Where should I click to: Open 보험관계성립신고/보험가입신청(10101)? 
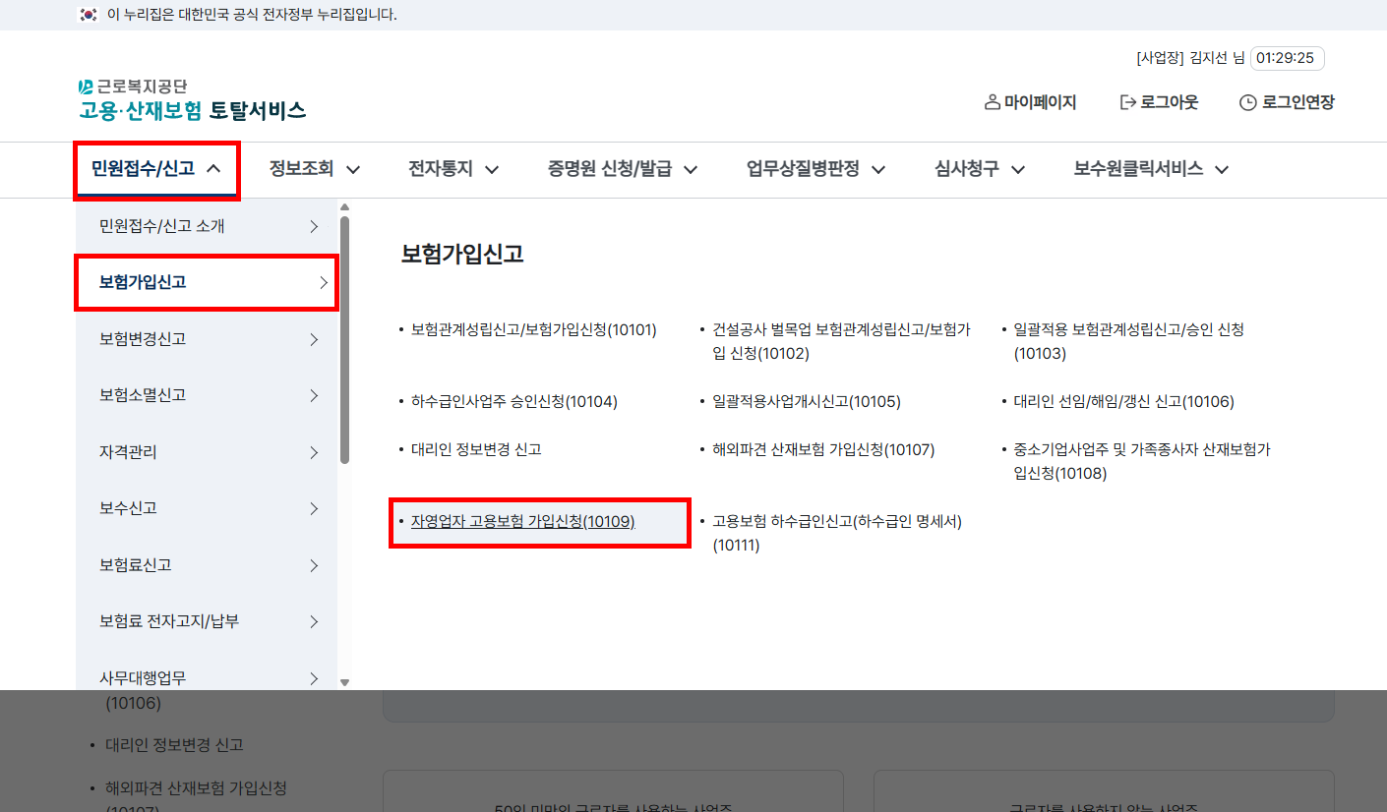pyautogui.click(x=533, y=330)
